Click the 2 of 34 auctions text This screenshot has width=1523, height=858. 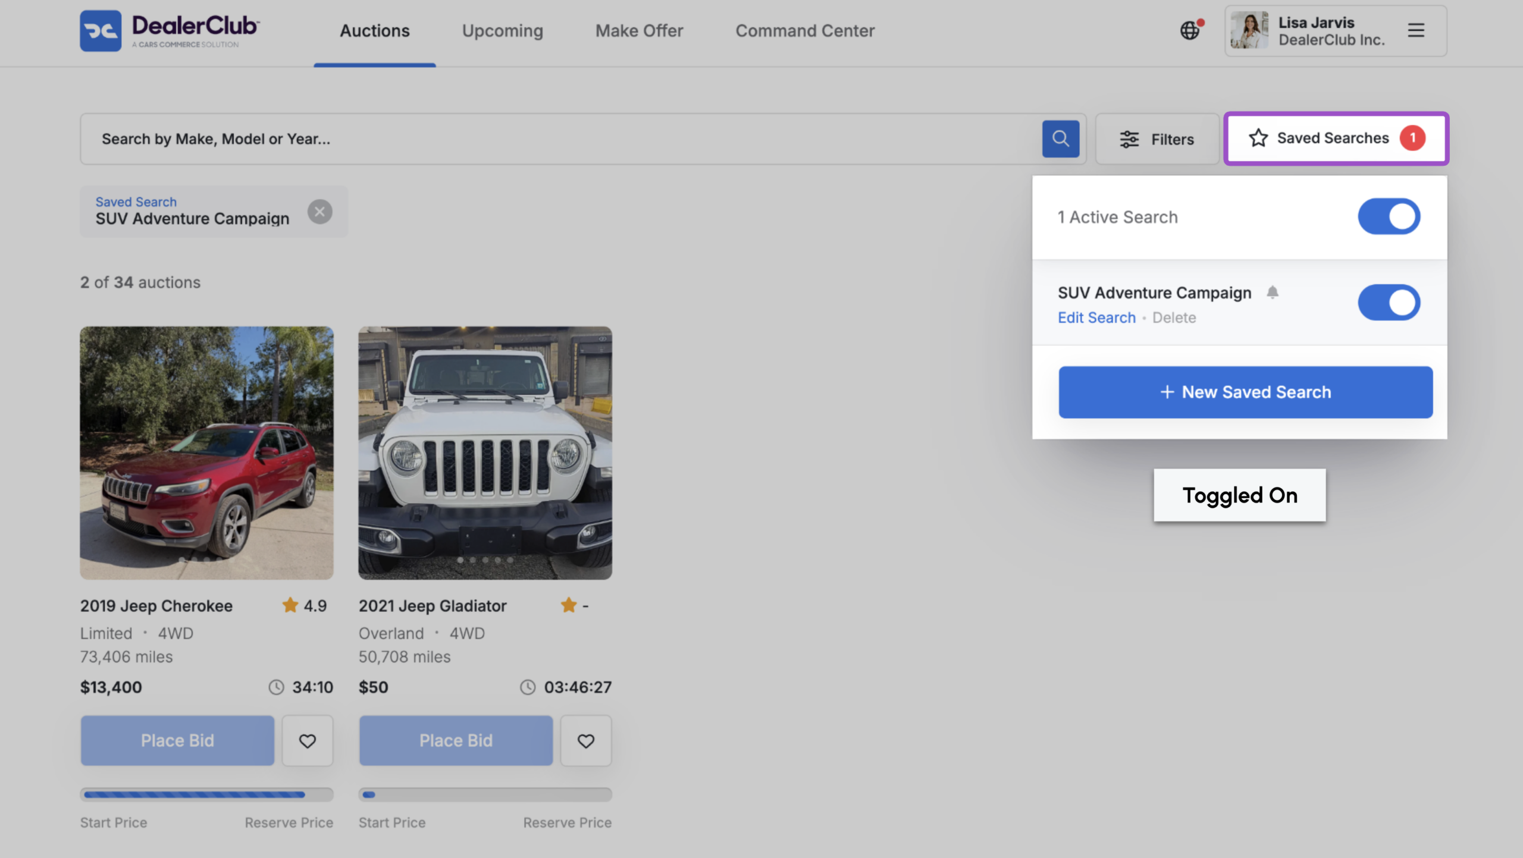click(x=140, y=282)
